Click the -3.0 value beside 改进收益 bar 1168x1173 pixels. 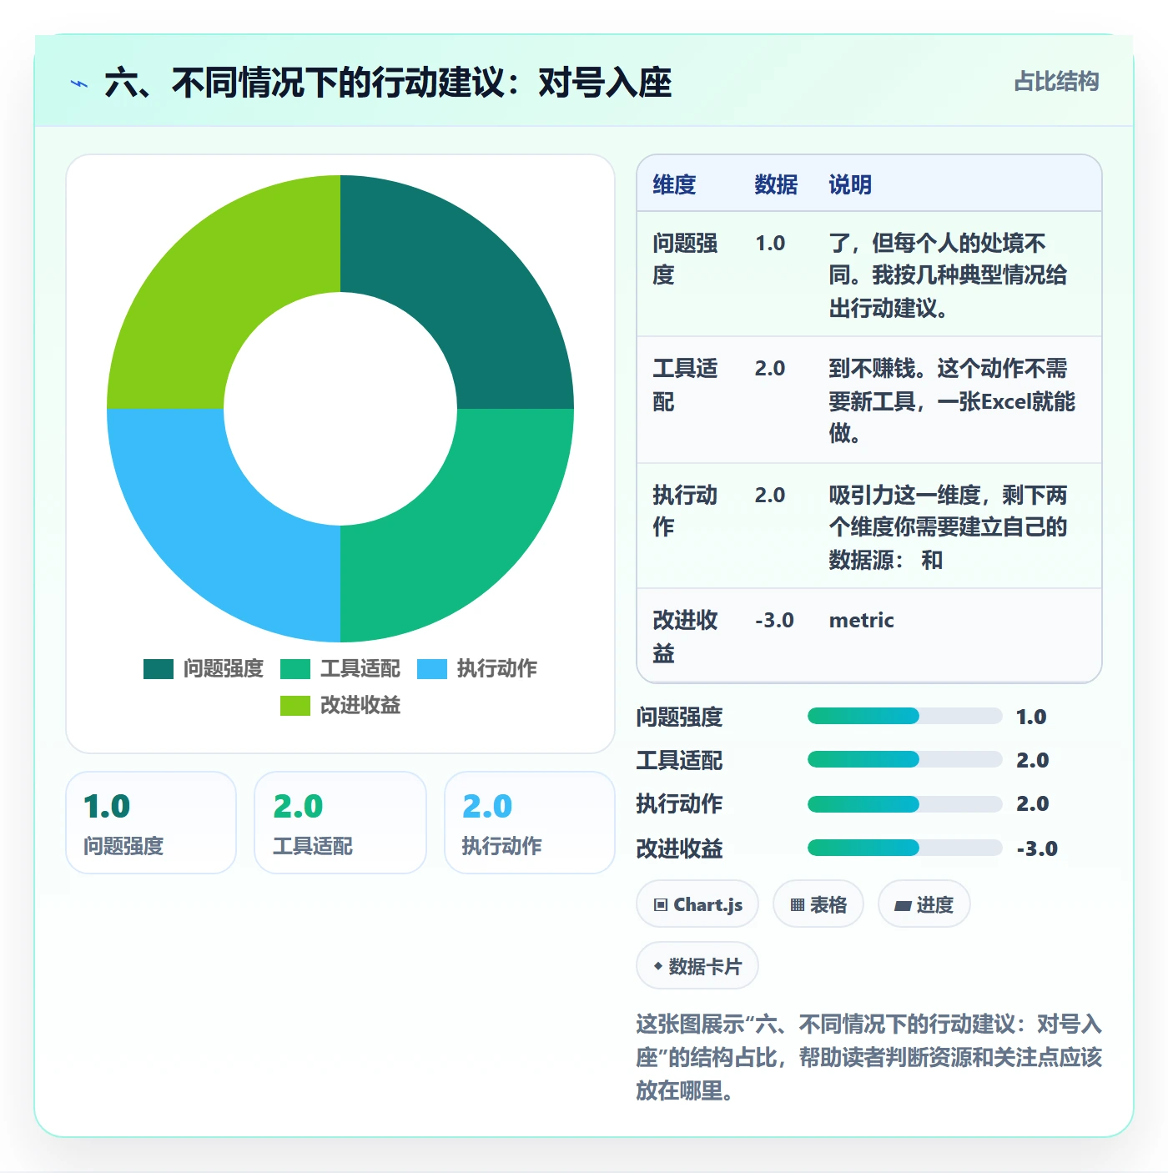click(1037, 848)
